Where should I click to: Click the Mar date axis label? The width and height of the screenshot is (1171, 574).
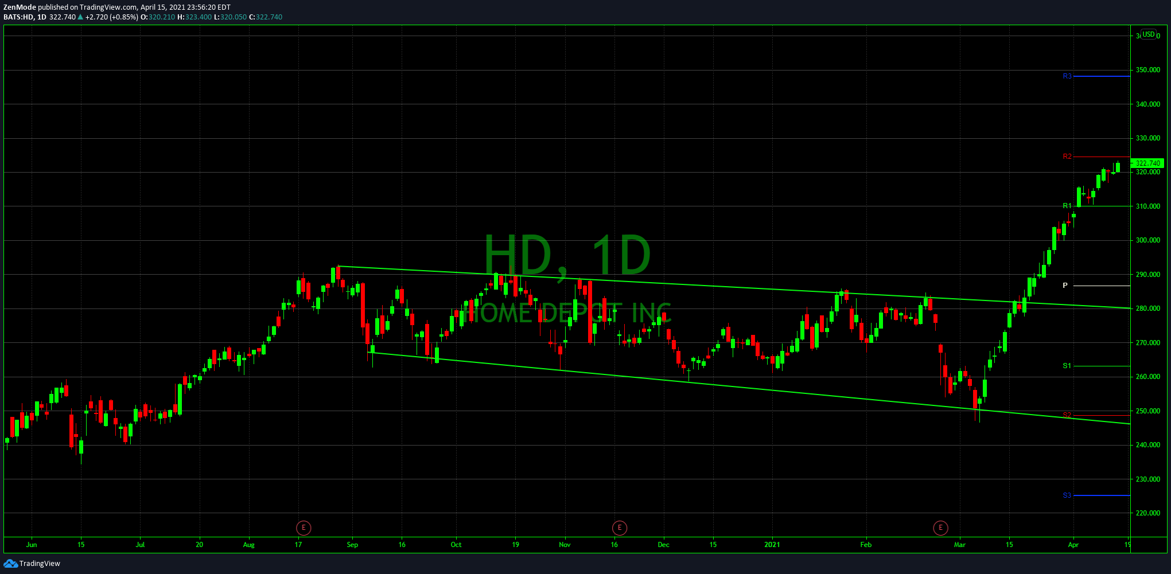click(x=960, y=545)
